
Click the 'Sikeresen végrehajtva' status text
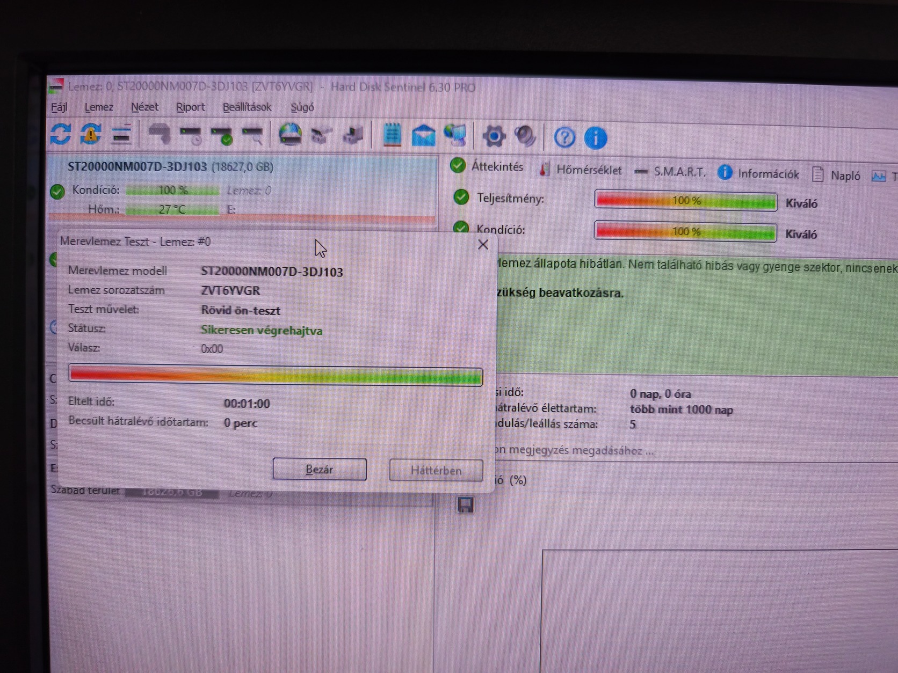[x=262, y=330]
